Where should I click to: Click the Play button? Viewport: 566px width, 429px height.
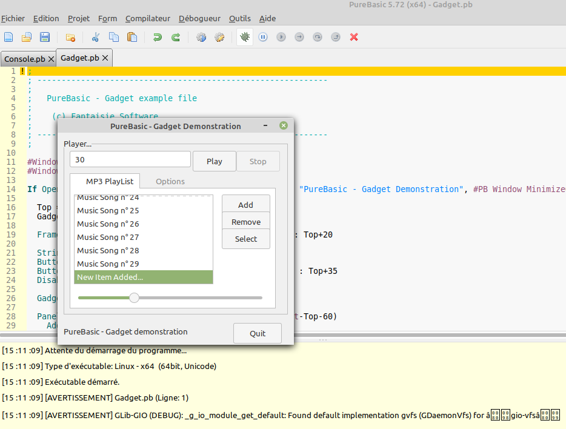tap(215, 161)
